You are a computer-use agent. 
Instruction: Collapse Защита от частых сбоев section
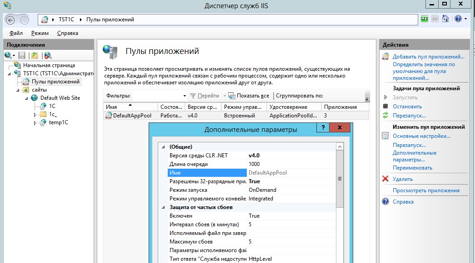point(163,207)
